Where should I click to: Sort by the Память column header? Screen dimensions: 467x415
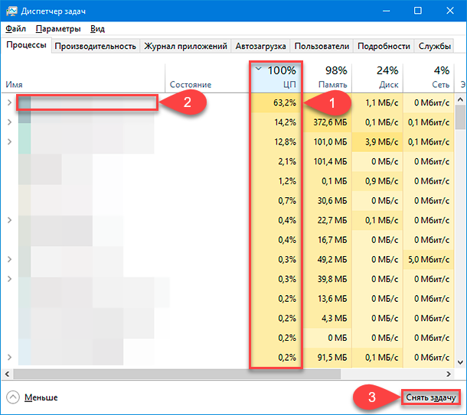(x=328, y=77)
